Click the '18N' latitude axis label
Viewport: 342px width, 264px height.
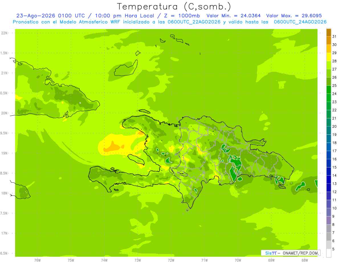click(5, 193)
